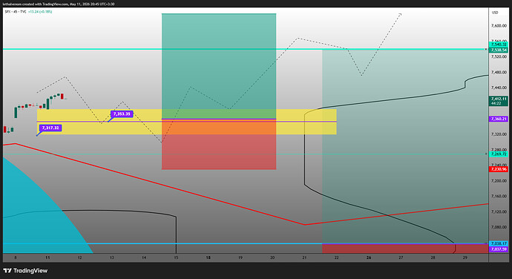The image size is (512, 279).
Task: Click the 7,440.00 price scale value
Action: pyautogui.click(x=499, y=88)
